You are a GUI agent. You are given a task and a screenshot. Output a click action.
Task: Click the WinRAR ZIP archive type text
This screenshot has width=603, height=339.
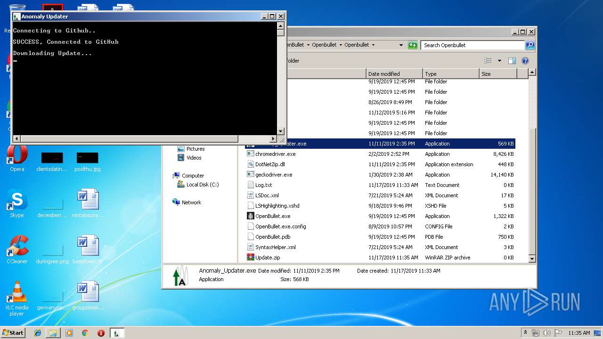pos(447,258)
